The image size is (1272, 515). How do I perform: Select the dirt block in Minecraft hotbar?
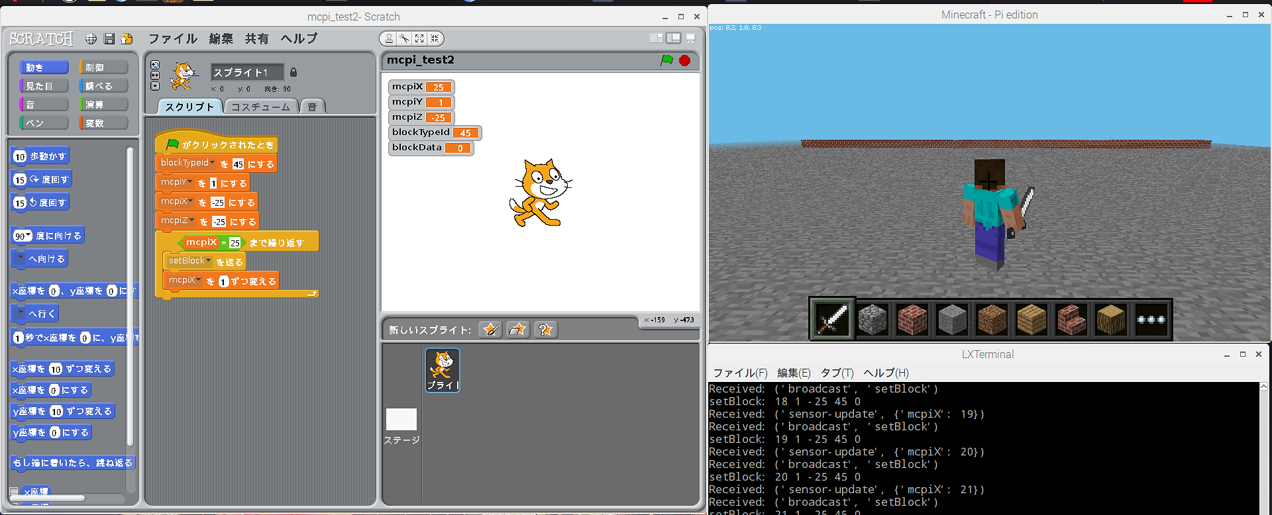(x=992, y=320)
